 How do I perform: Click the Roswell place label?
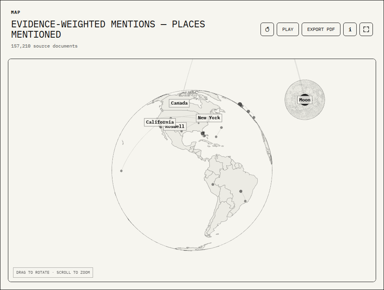click(175, 126)
